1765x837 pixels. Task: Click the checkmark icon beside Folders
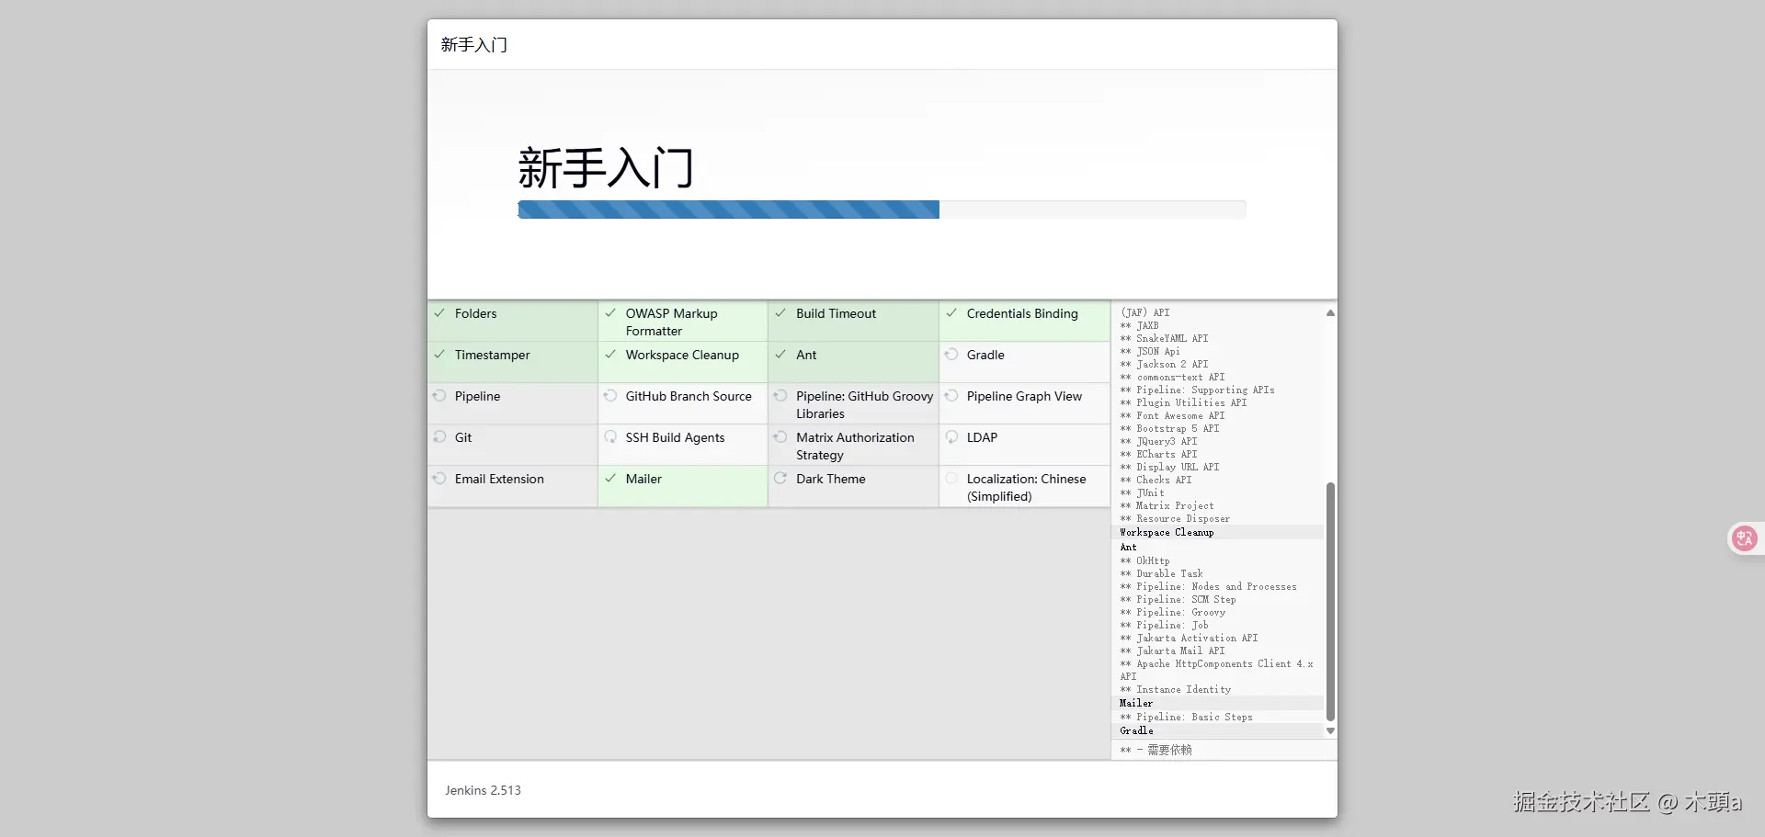pos(439,313)
